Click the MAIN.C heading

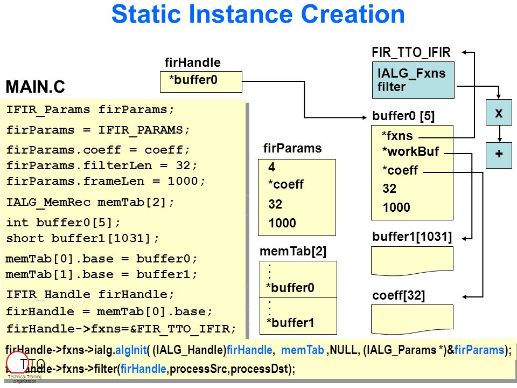36,87
